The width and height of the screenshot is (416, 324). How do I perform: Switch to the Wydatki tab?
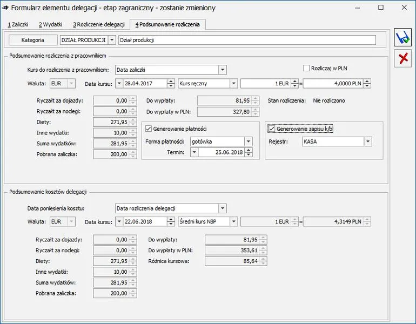point(50,24)
